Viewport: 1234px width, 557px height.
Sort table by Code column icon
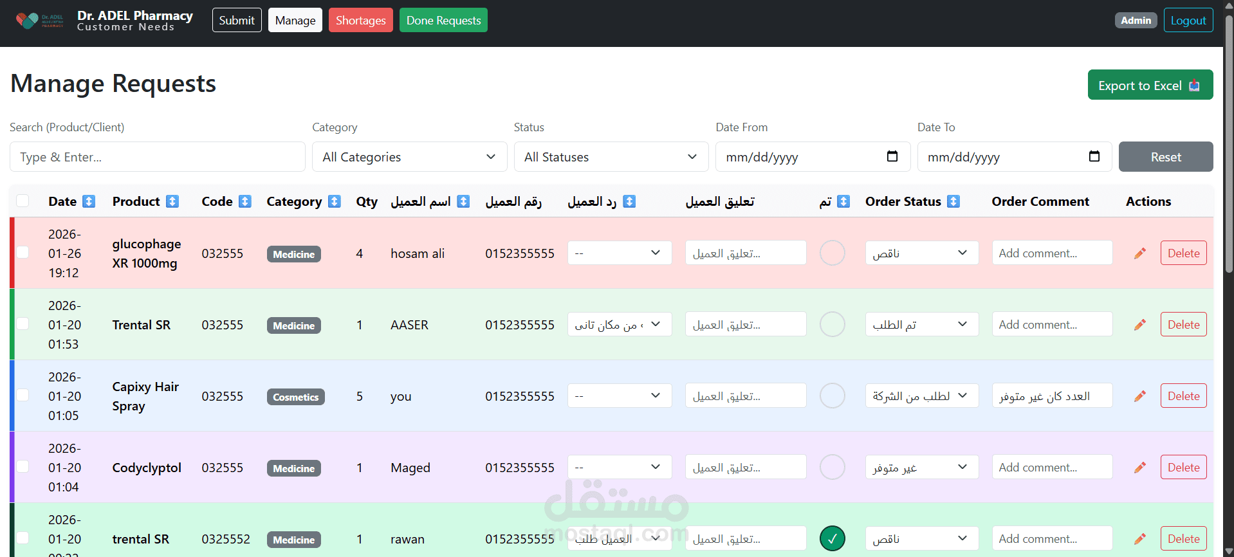pyautogui.click(x=245, y=201)
